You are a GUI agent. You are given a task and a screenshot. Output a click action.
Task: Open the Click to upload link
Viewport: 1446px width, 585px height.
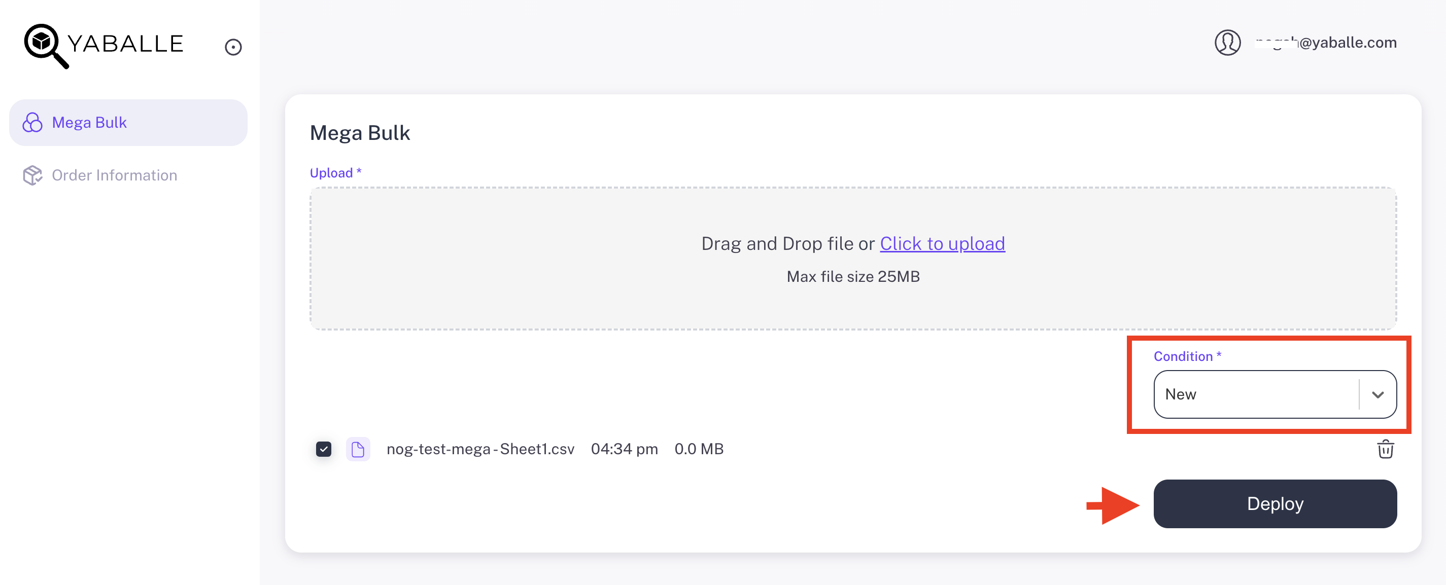[943, 243]
